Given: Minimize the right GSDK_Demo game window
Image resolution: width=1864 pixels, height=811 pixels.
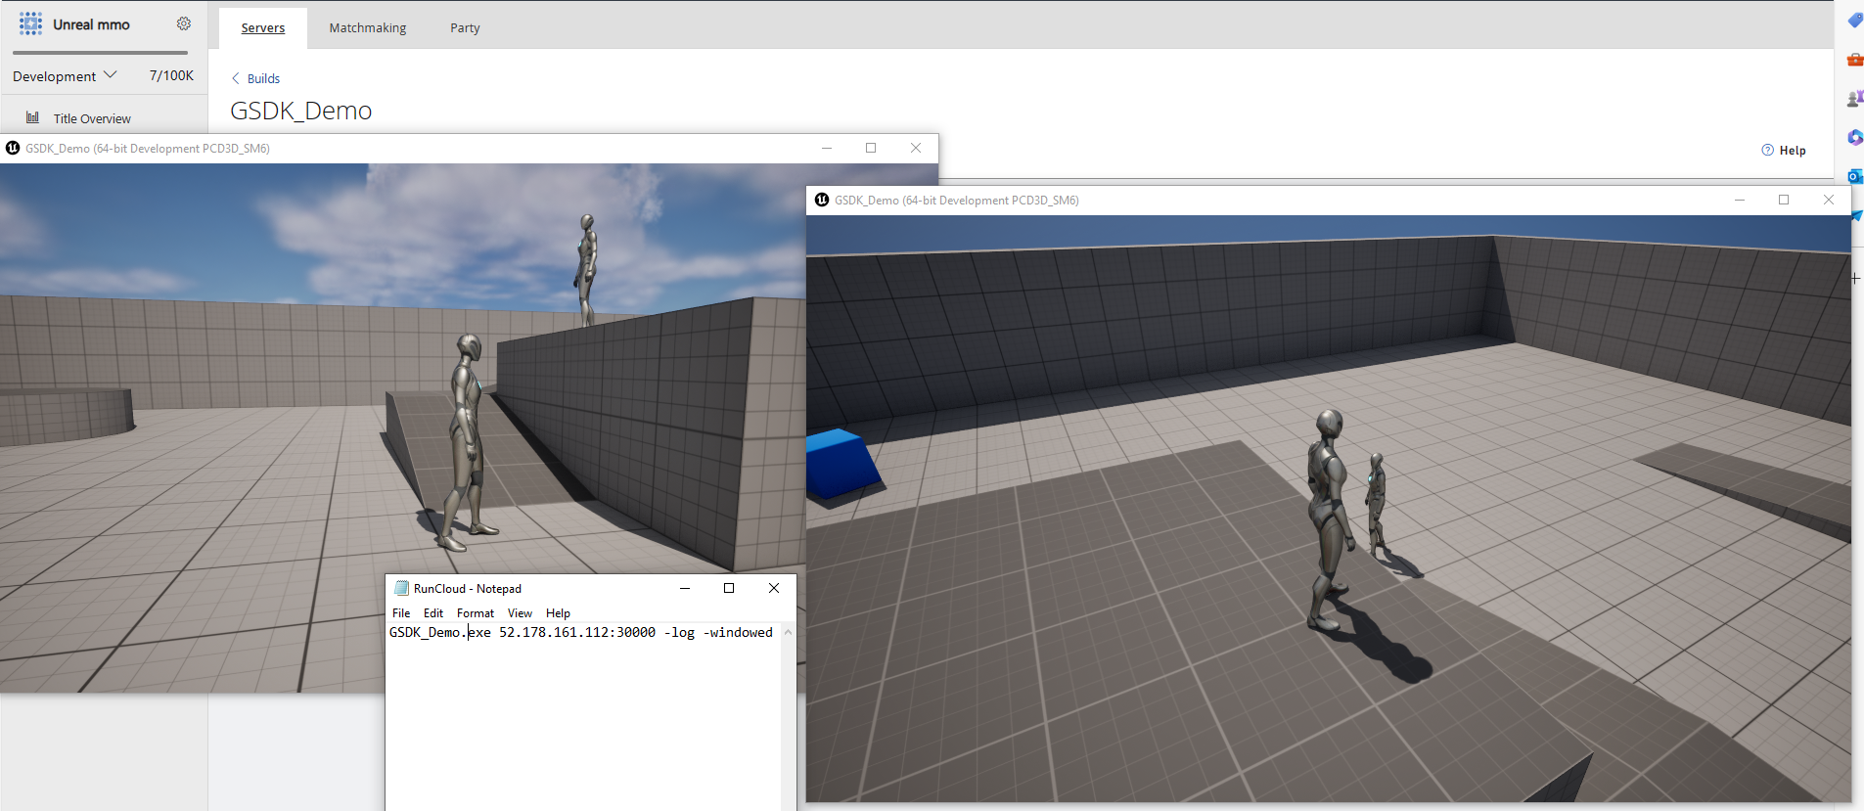Looking at the screenshot, I should [1740, 200].
